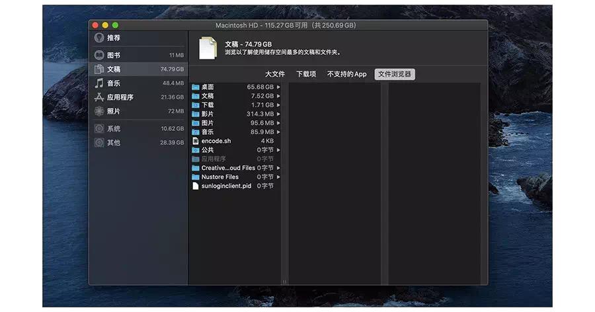Viewport: 595px width, 312px height.
Task: Click the Creative Cloud Files folder icon
Action: tap(196, 168)
